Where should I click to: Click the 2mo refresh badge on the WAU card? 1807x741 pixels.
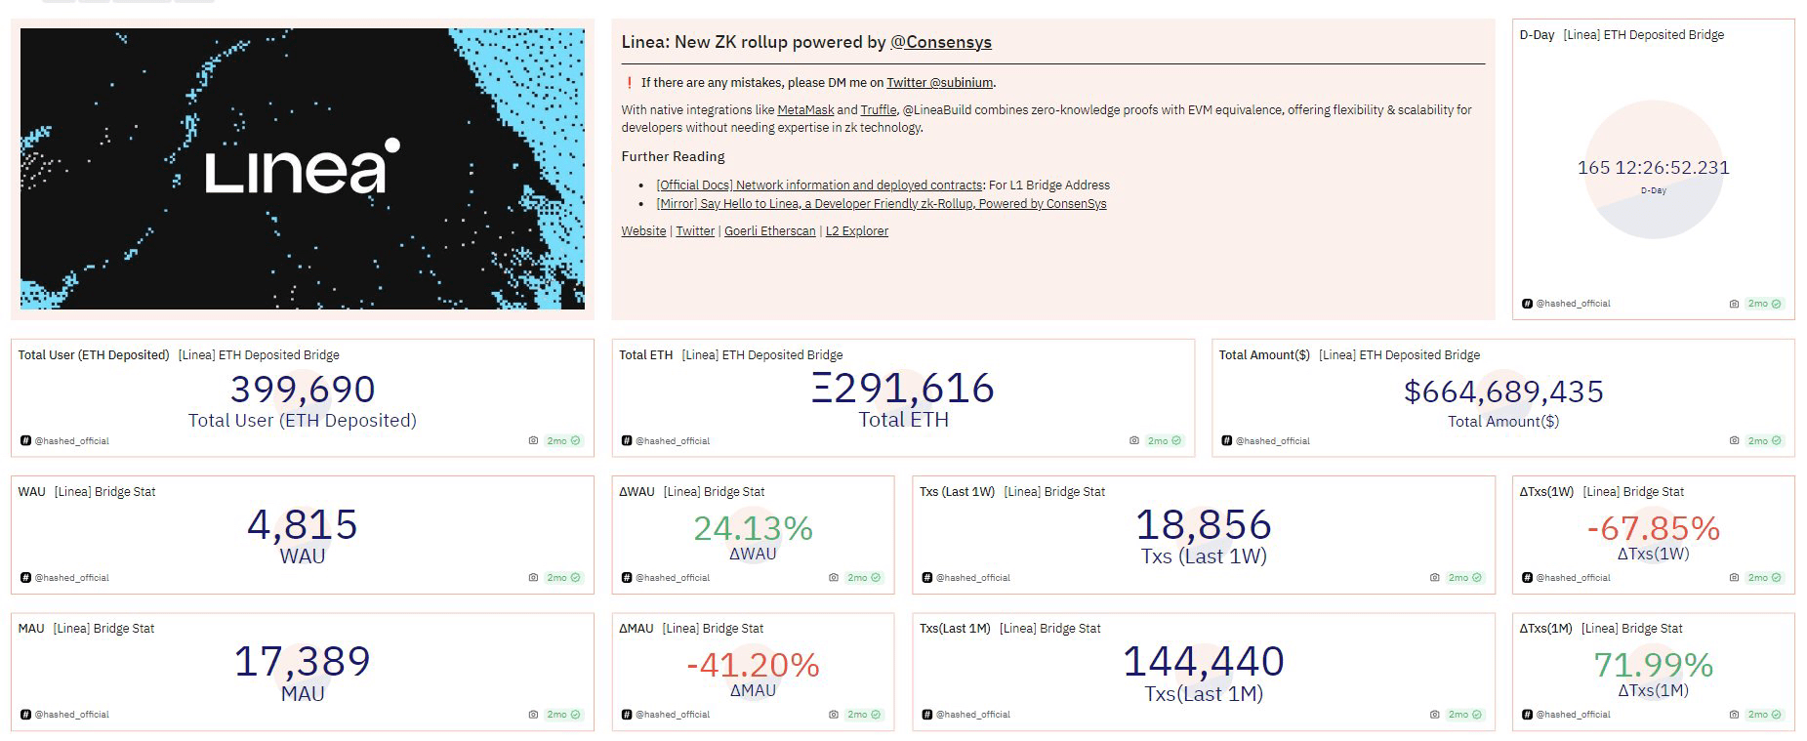[563, 578]
